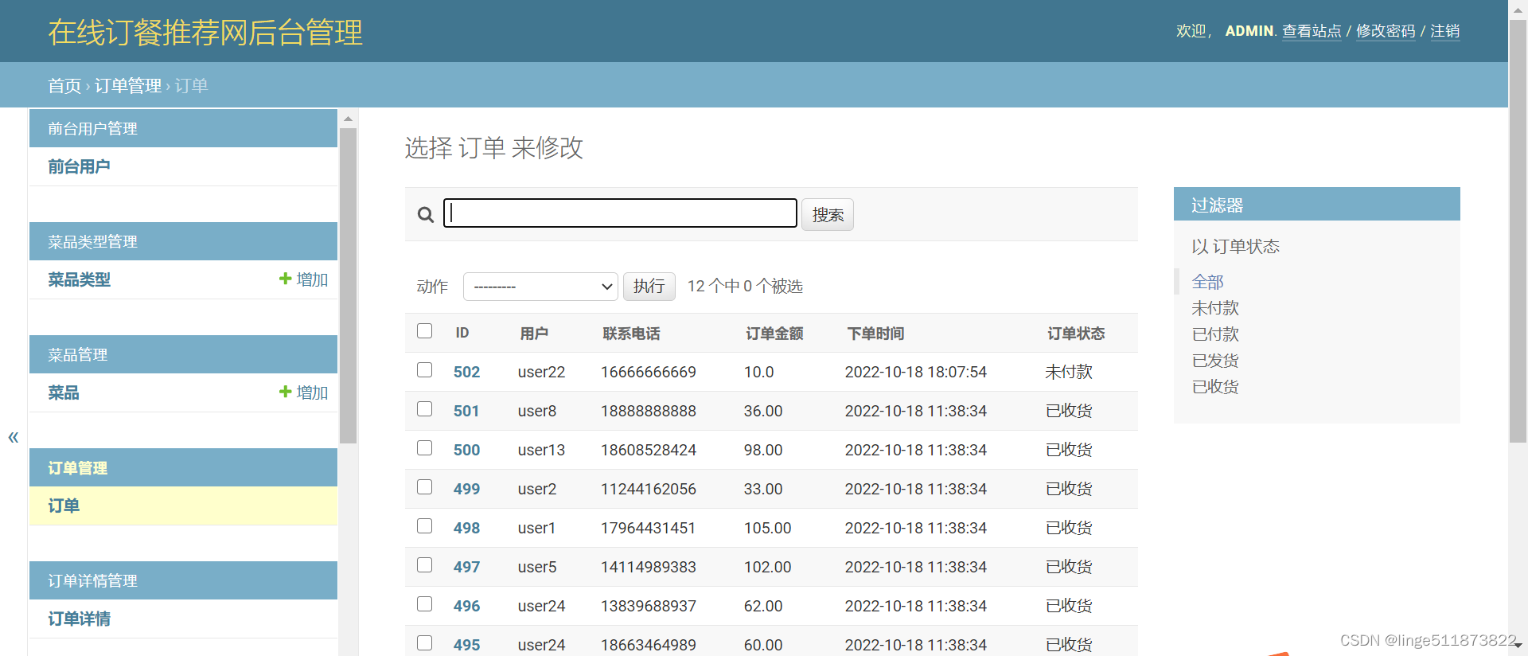Select 订单 in the sidebar
The height and width of the screenshot is (656, 1528).
(x=64, y=506)
